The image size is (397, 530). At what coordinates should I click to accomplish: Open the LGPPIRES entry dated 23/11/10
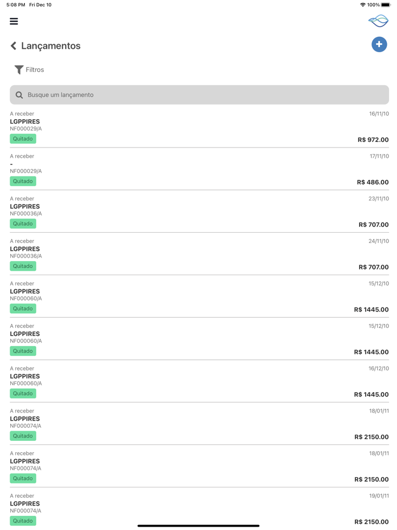tap(198, 211)
